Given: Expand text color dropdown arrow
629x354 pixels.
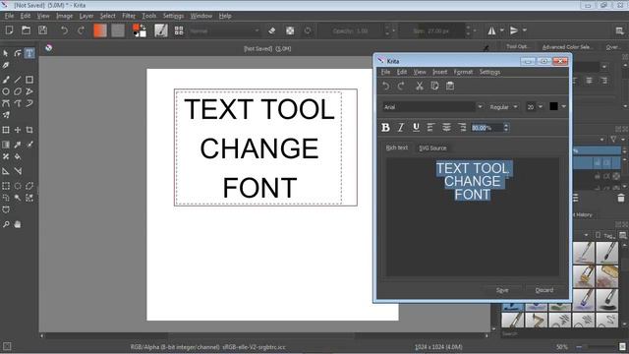Looking at the screenshot, I should [x=563, y=107].
